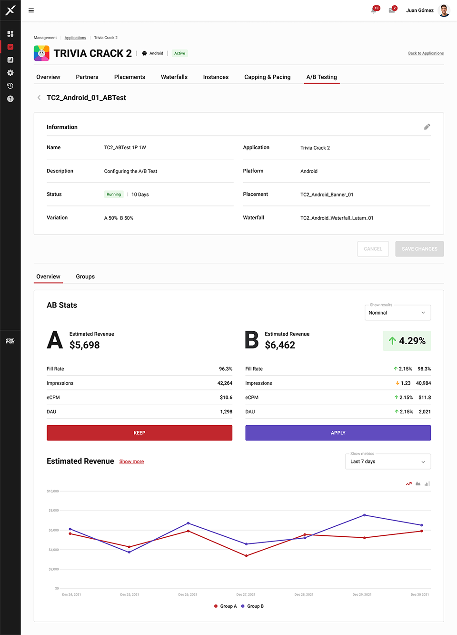Switch chart to bar view
This screenshot has height=635, width=457.
[427, 483]
